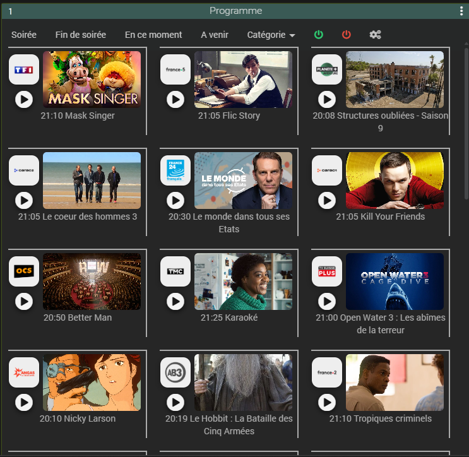This screenshot has height=457, width=469.
Task: Play Le coeur des hommes 3
Action: [24, 200]
